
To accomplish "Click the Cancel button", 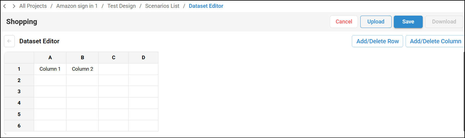I will click(x=344, y=22).
